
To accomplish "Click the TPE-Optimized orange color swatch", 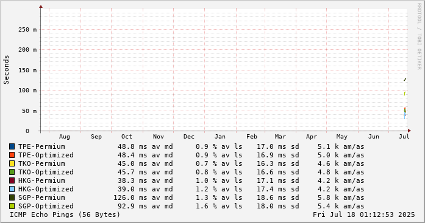I will [x=12, y=155].
